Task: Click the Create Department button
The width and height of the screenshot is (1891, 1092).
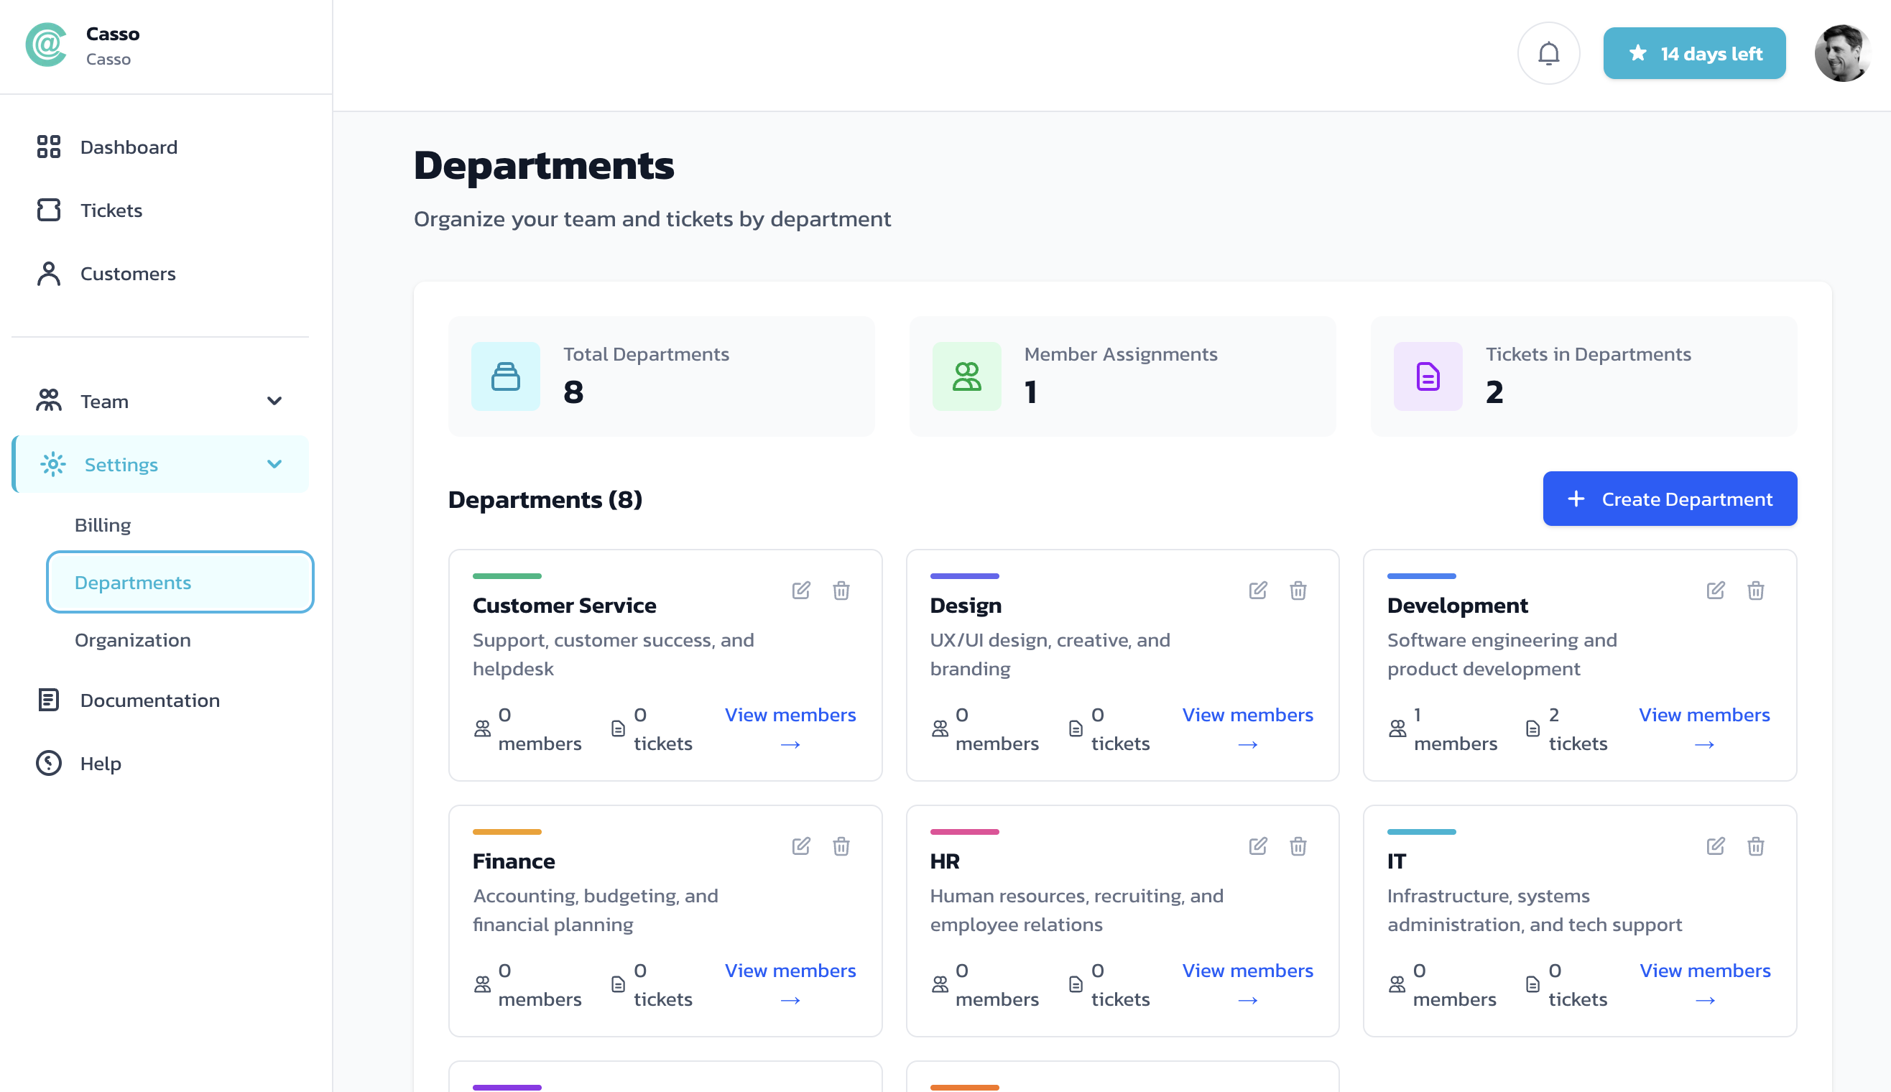Action: 1669,498
